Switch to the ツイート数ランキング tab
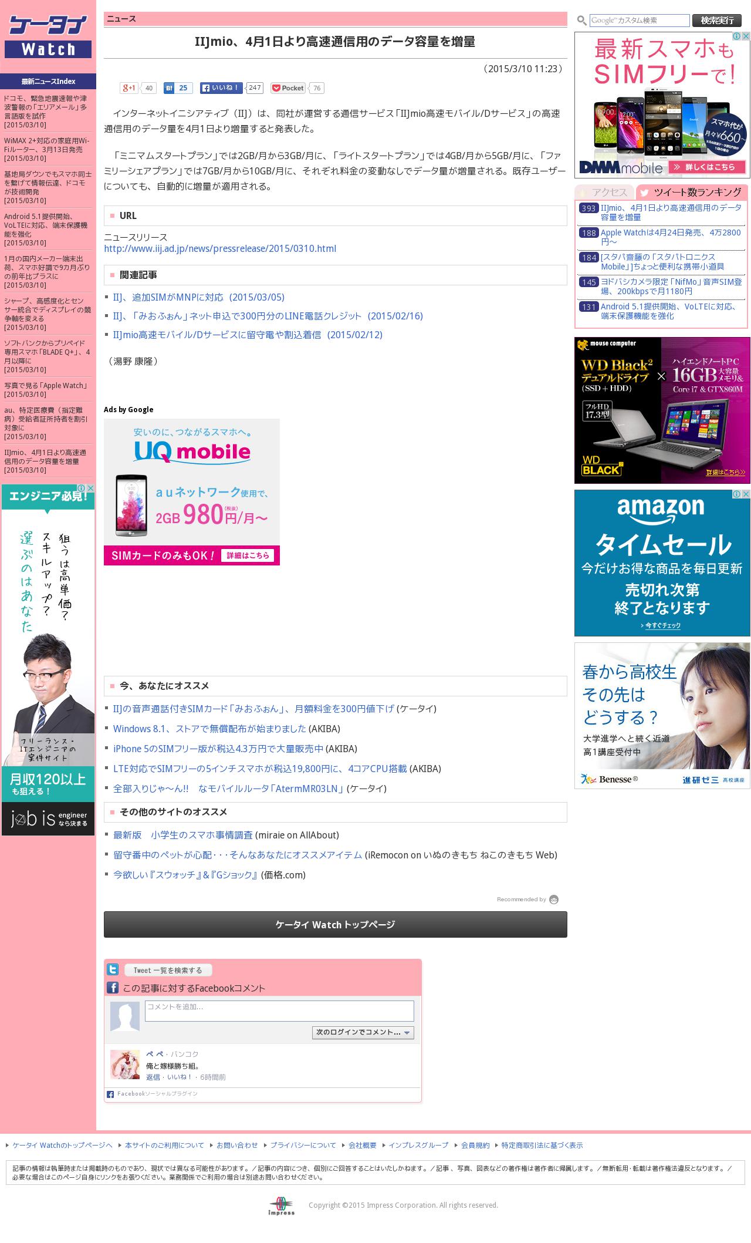The image size is (751, 1243). click(691, 193)
